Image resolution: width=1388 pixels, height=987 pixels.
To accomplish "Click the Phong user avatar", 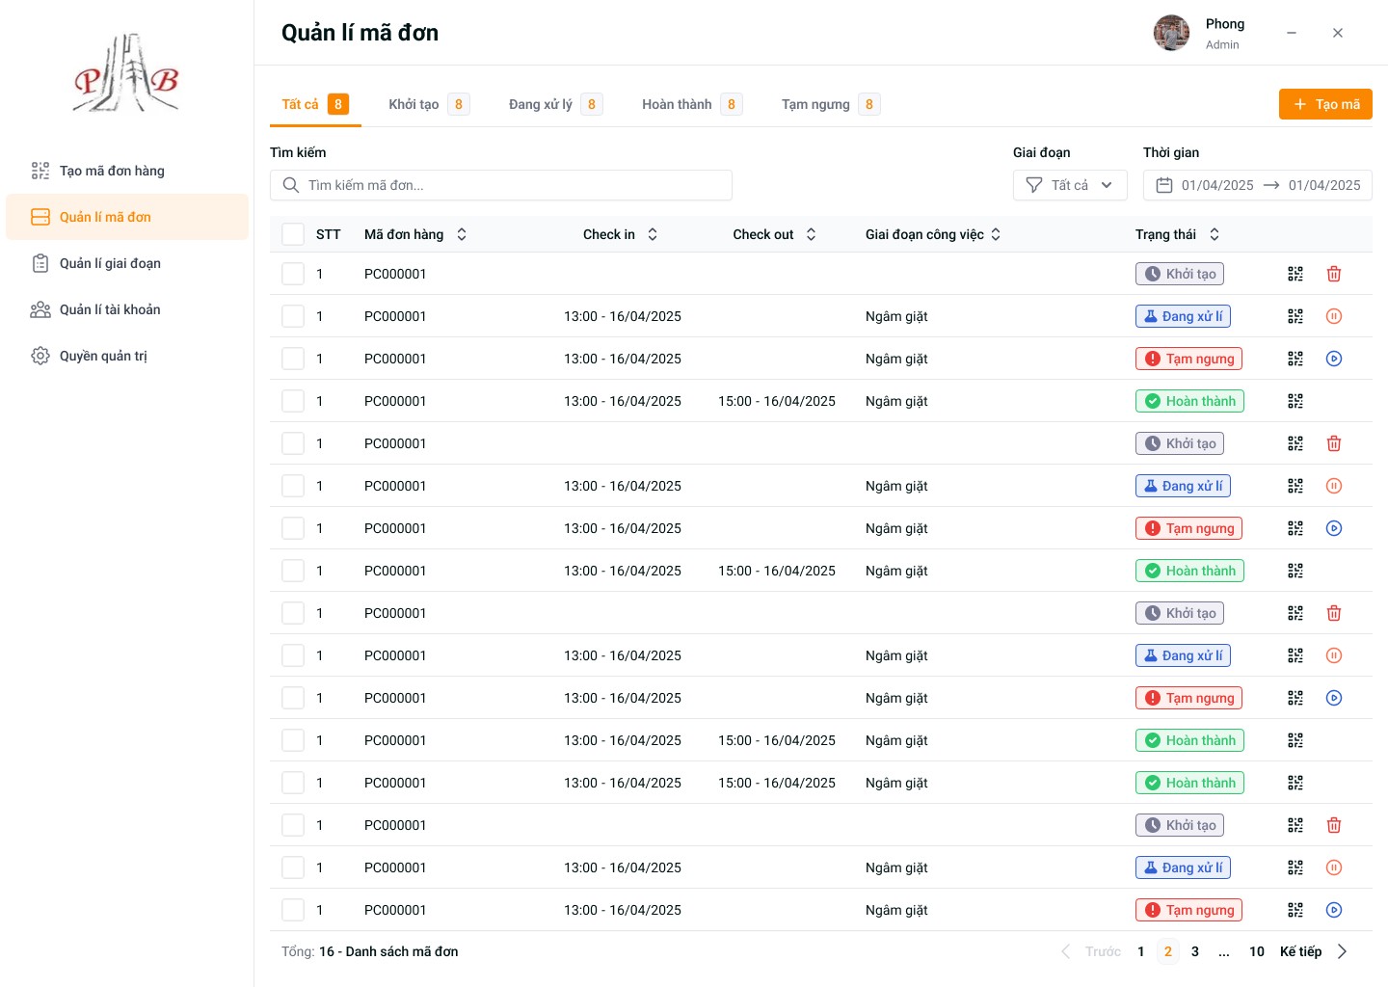I will [1171, 33].
